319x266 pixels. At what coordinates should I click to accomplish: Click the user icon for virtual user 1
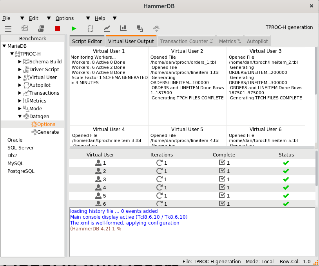(x=98, y=163)
